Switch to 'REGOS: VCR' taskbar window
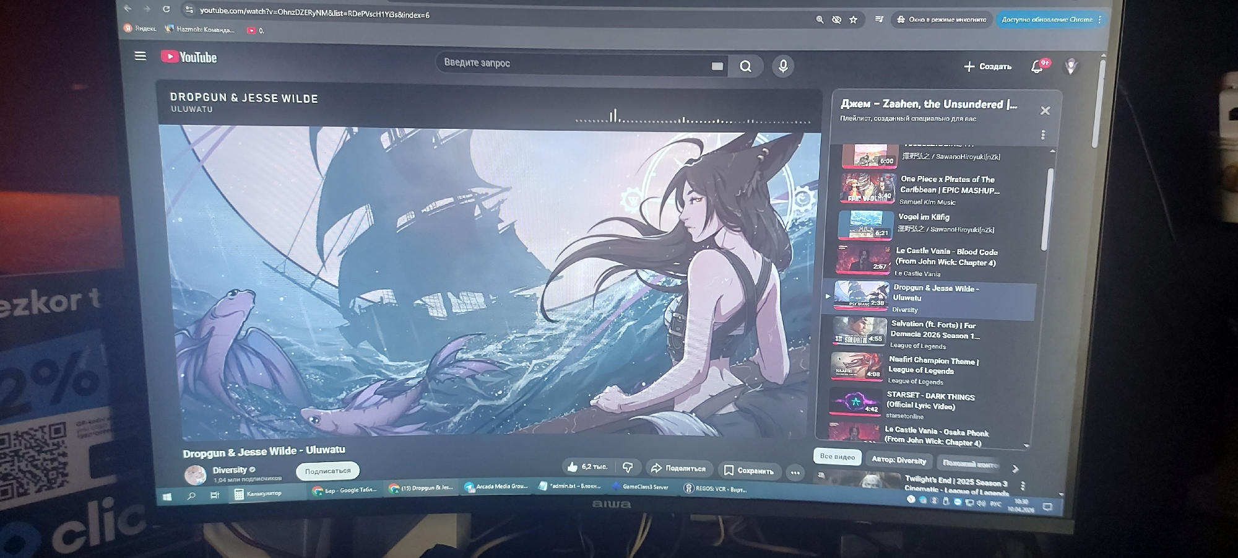The width and height of the screenshot is (1238, 558). (716, 489)
